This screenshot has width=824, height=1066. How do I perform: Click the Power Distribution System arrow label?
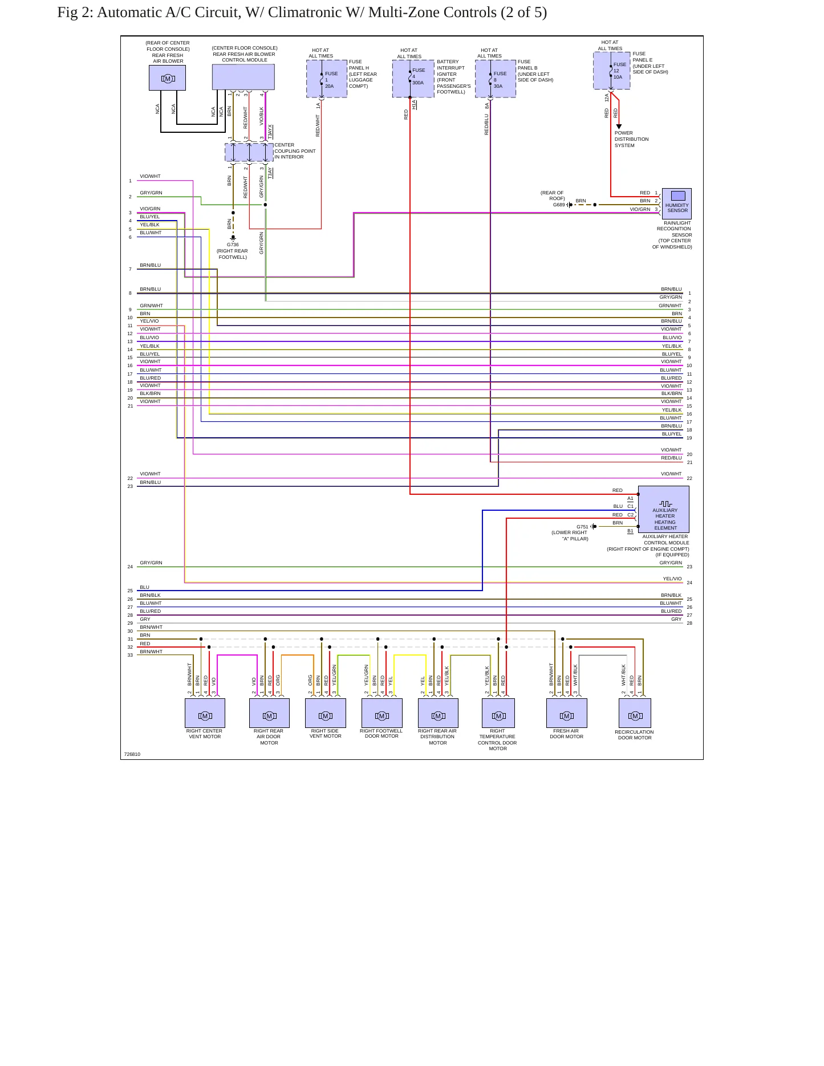(631, 139)
